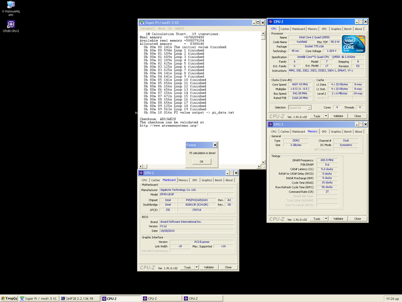402x302 pixels.
Task: Click Tools button in CPU-Z Motherboard window
Action: [188, 267]
